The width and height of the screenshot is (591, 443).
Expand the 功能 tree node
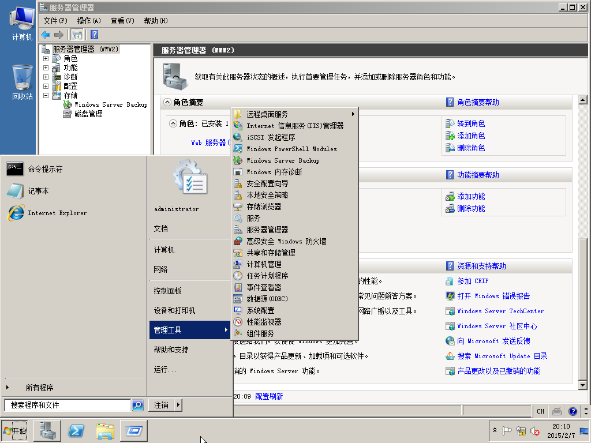[46, 68]
